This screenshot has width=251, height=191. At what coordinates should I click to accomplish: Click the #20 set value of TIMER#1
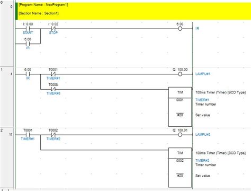tap(180, 115)
